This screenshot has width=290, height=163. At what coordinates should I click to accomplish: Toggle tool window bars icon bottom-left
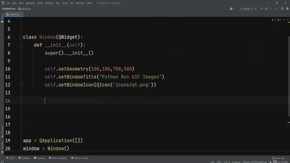[x=2, y=162]
